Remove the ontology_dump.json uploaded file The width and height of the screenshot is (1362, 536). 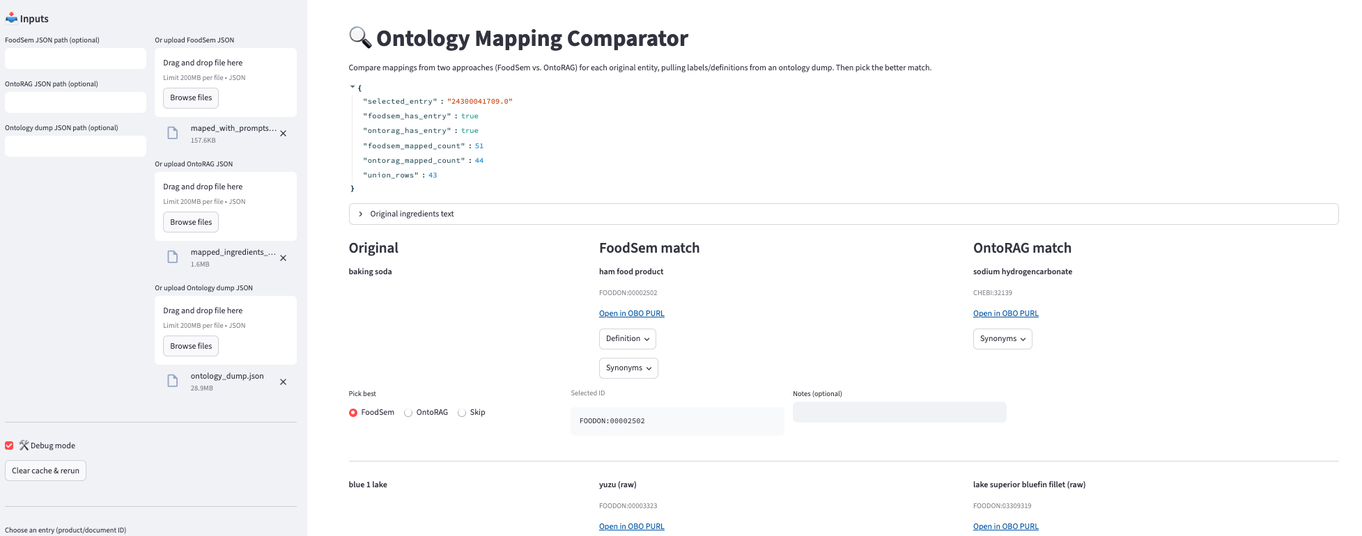pos(283,382)
